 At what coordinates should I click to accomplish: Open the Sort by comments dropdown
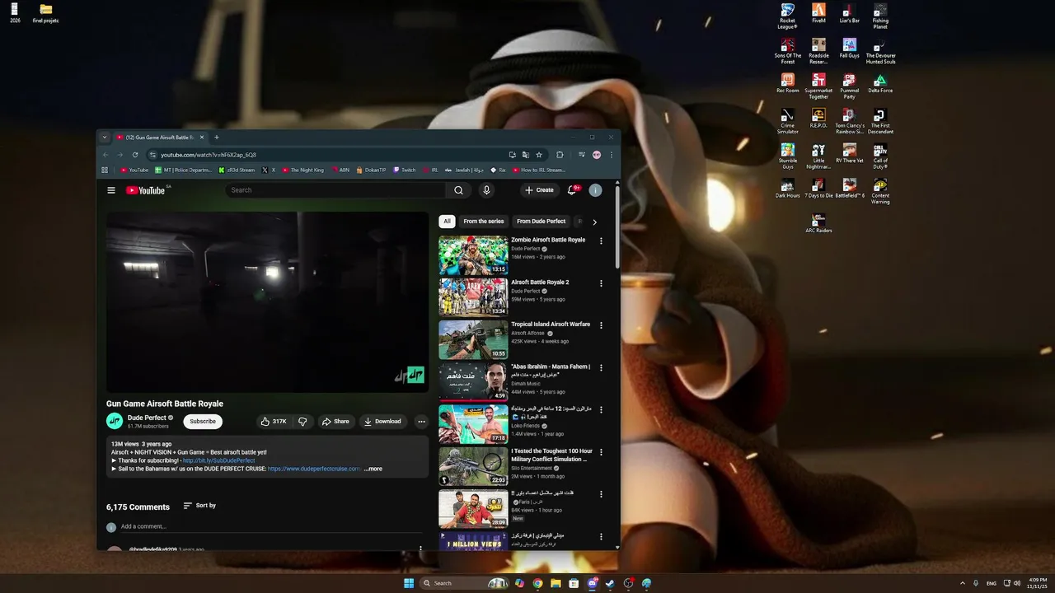pos(199,506)
